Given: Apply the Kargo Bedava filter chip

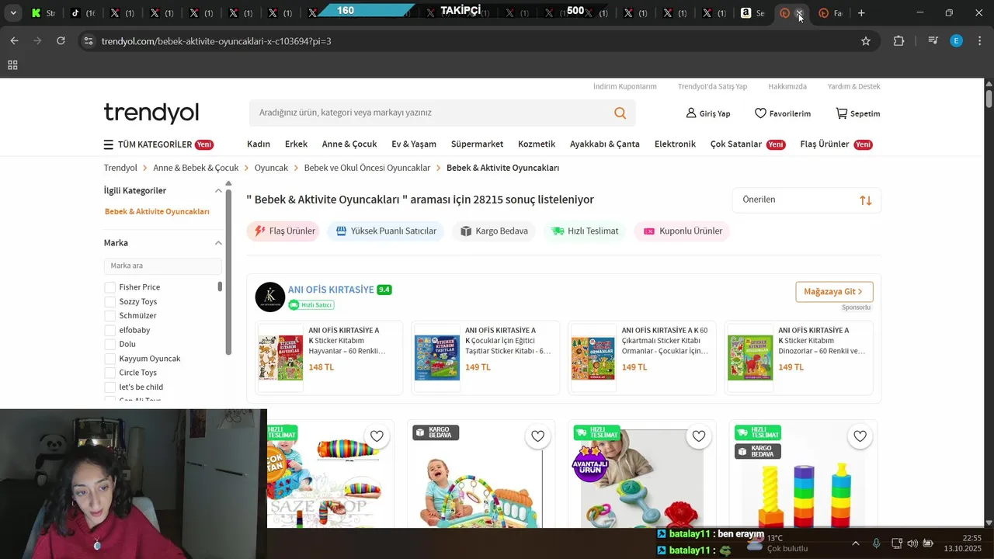Looking at the screenshot, I should point(494,231).
